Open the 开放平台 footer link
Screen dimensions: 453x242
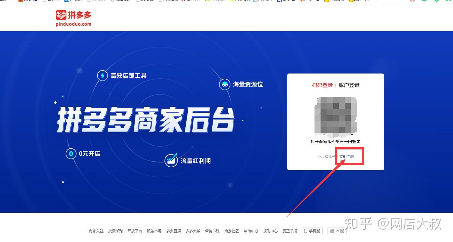135,231
